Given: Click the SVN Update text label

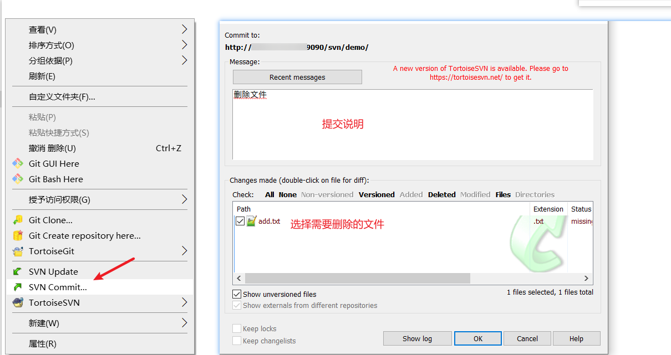Looking at the screenshot, I should tap(53, 271).
